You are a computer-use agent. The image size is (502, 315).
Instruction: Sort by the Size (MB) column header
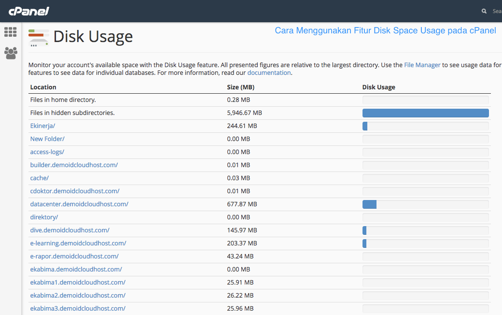tap(240, 87)
